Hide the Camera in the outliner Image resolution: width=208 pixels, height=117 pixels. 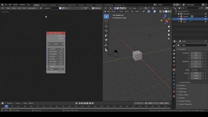[206, 17]
